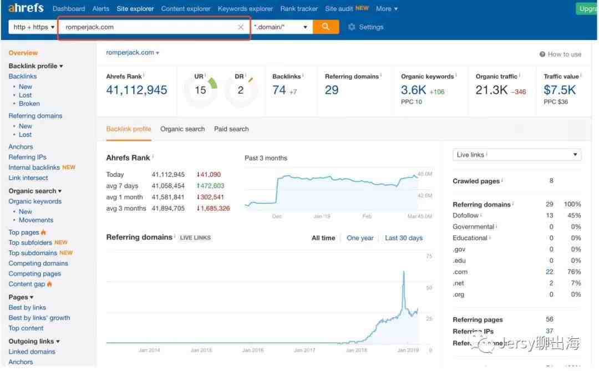599x371 pixels.
Task: Collapse the Backlink profile section
Action: tap(35, 66)
